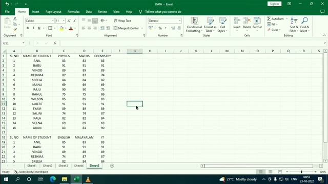The height and width of the screenshot is (184, 328).
Task: Align text left
Action: [x=84, y=28]
